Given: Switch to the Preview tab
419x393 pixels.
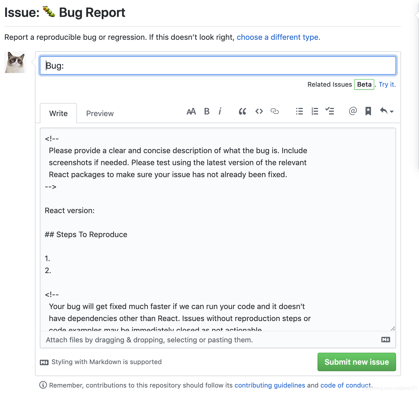Looking at the screenshot, I should [100, 113].
